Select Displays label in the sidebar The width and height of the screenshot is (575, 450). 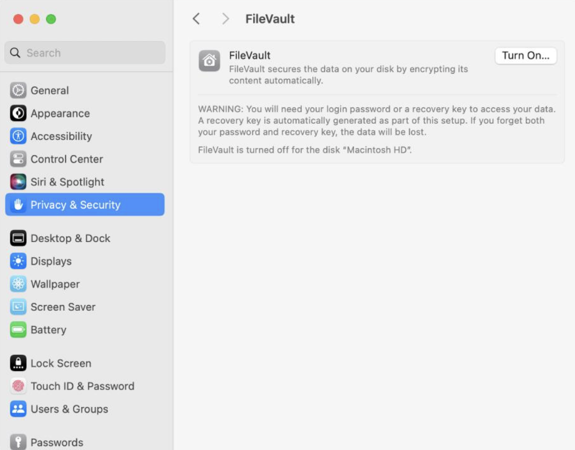tap(51, 261)
